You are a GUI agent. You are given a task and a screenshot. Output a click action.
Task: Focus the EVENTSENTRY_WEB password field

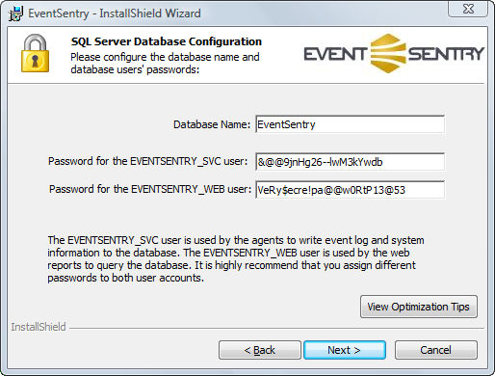(350, 190)
